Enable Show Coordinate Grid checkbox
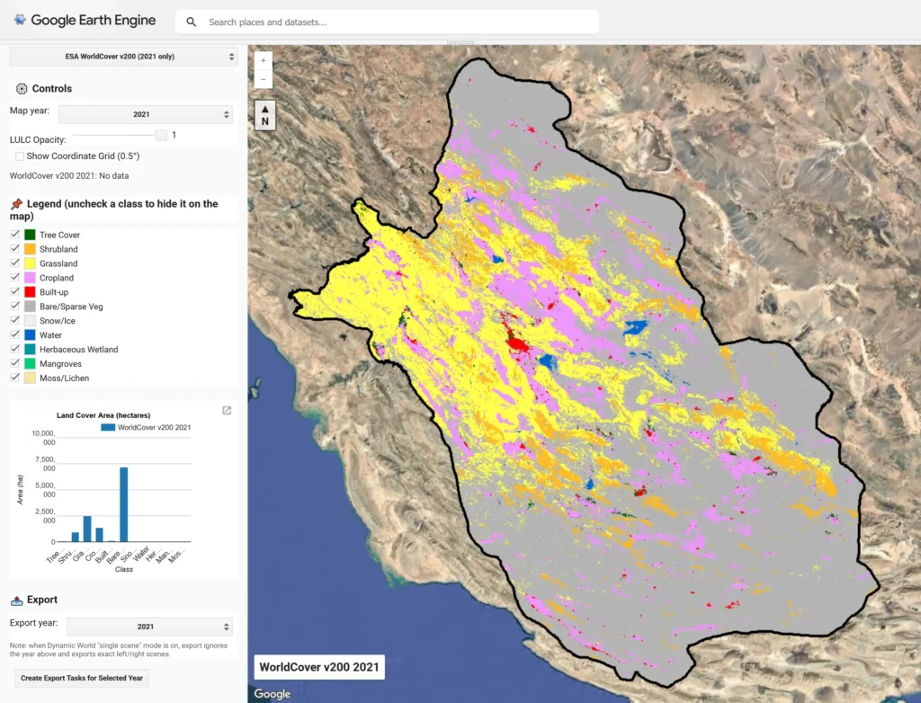This screenshot has width=921, height=703. 20,156
